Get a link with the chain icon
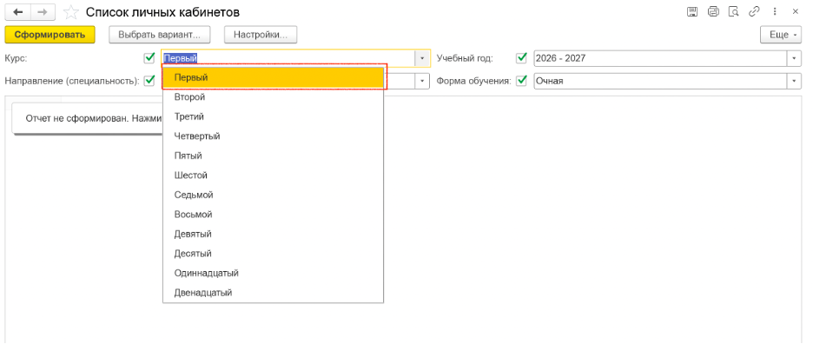Screen dimensions: 813x344 [755, 12]
